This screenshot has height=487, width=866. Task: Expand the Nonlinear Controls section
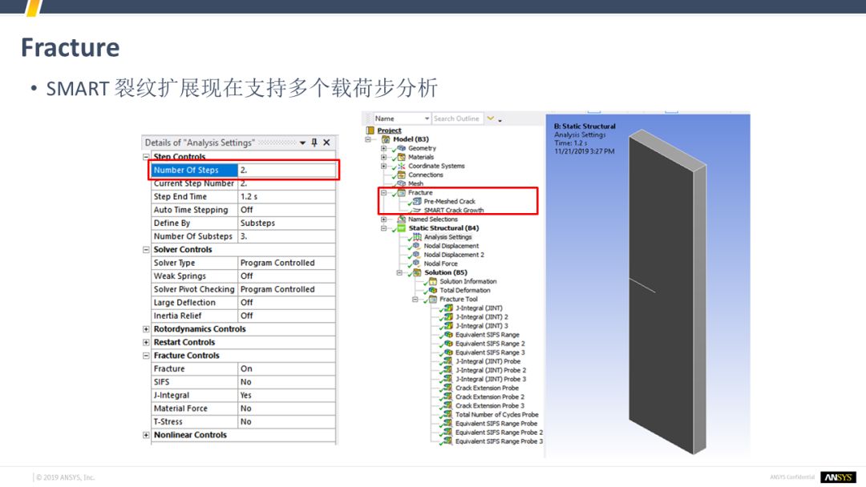(x=146, y=435)
